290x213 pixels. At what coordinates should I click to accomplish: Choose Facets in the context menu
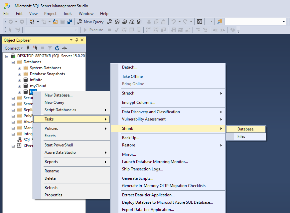[72, 136]
